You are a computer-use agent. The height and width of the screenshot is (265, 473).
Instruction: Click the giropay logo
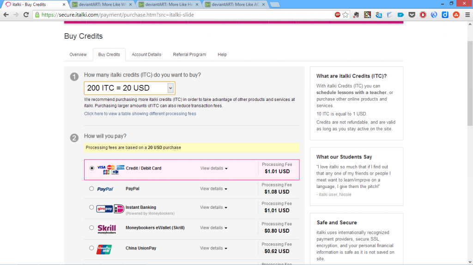[x=105, y=209]
